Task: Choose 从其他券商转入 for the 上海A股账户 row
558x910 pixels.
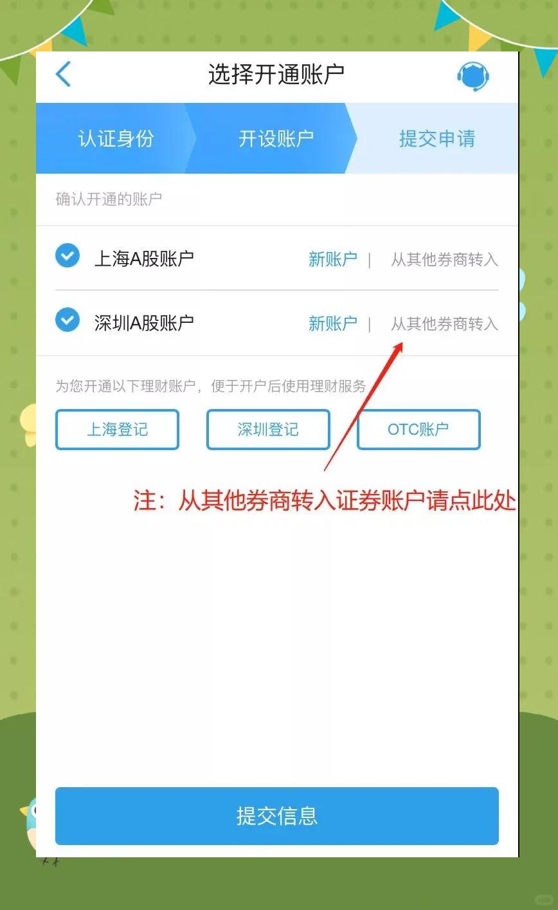Action: click(x=445, y=259)
